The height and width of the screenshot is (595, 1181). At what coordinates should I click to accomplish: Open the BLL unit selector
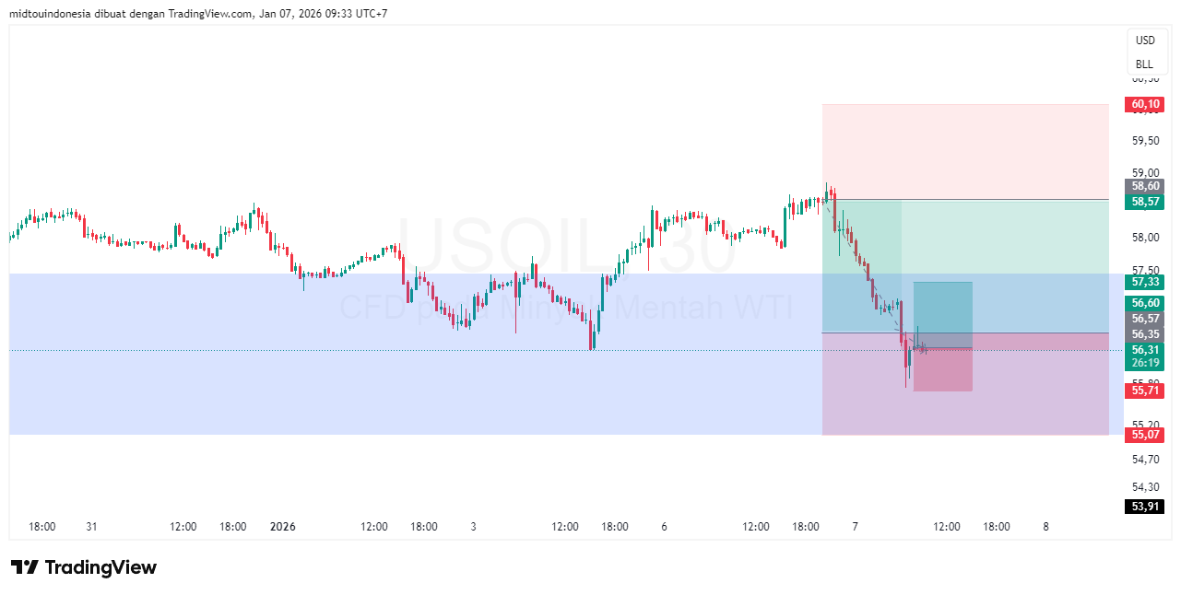pyautogui.click(x=1144, y=64)
